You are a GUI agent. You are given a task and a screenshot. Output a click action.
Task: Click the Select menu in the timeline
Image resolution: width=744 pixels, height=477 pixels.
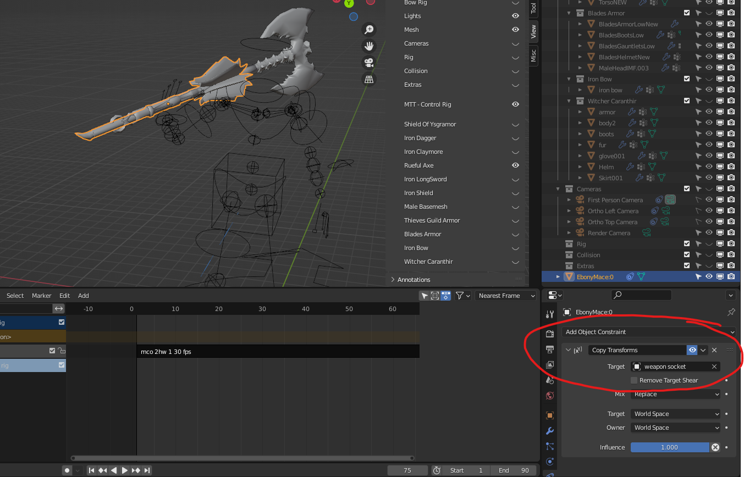(x=14, y=295)
